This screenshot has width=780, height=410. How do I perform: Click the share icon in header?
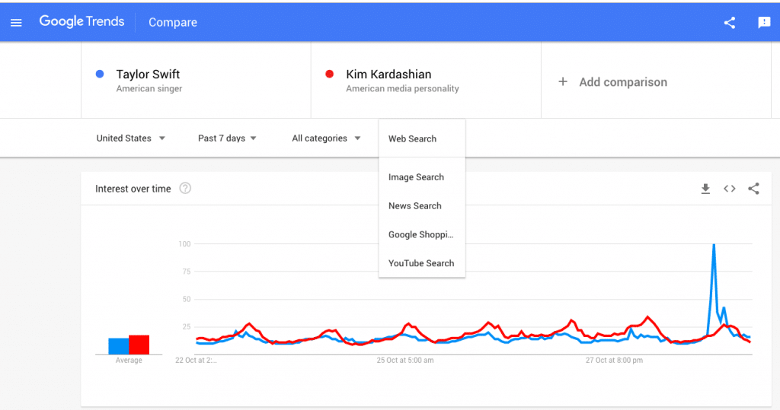[x=730, y=22]
